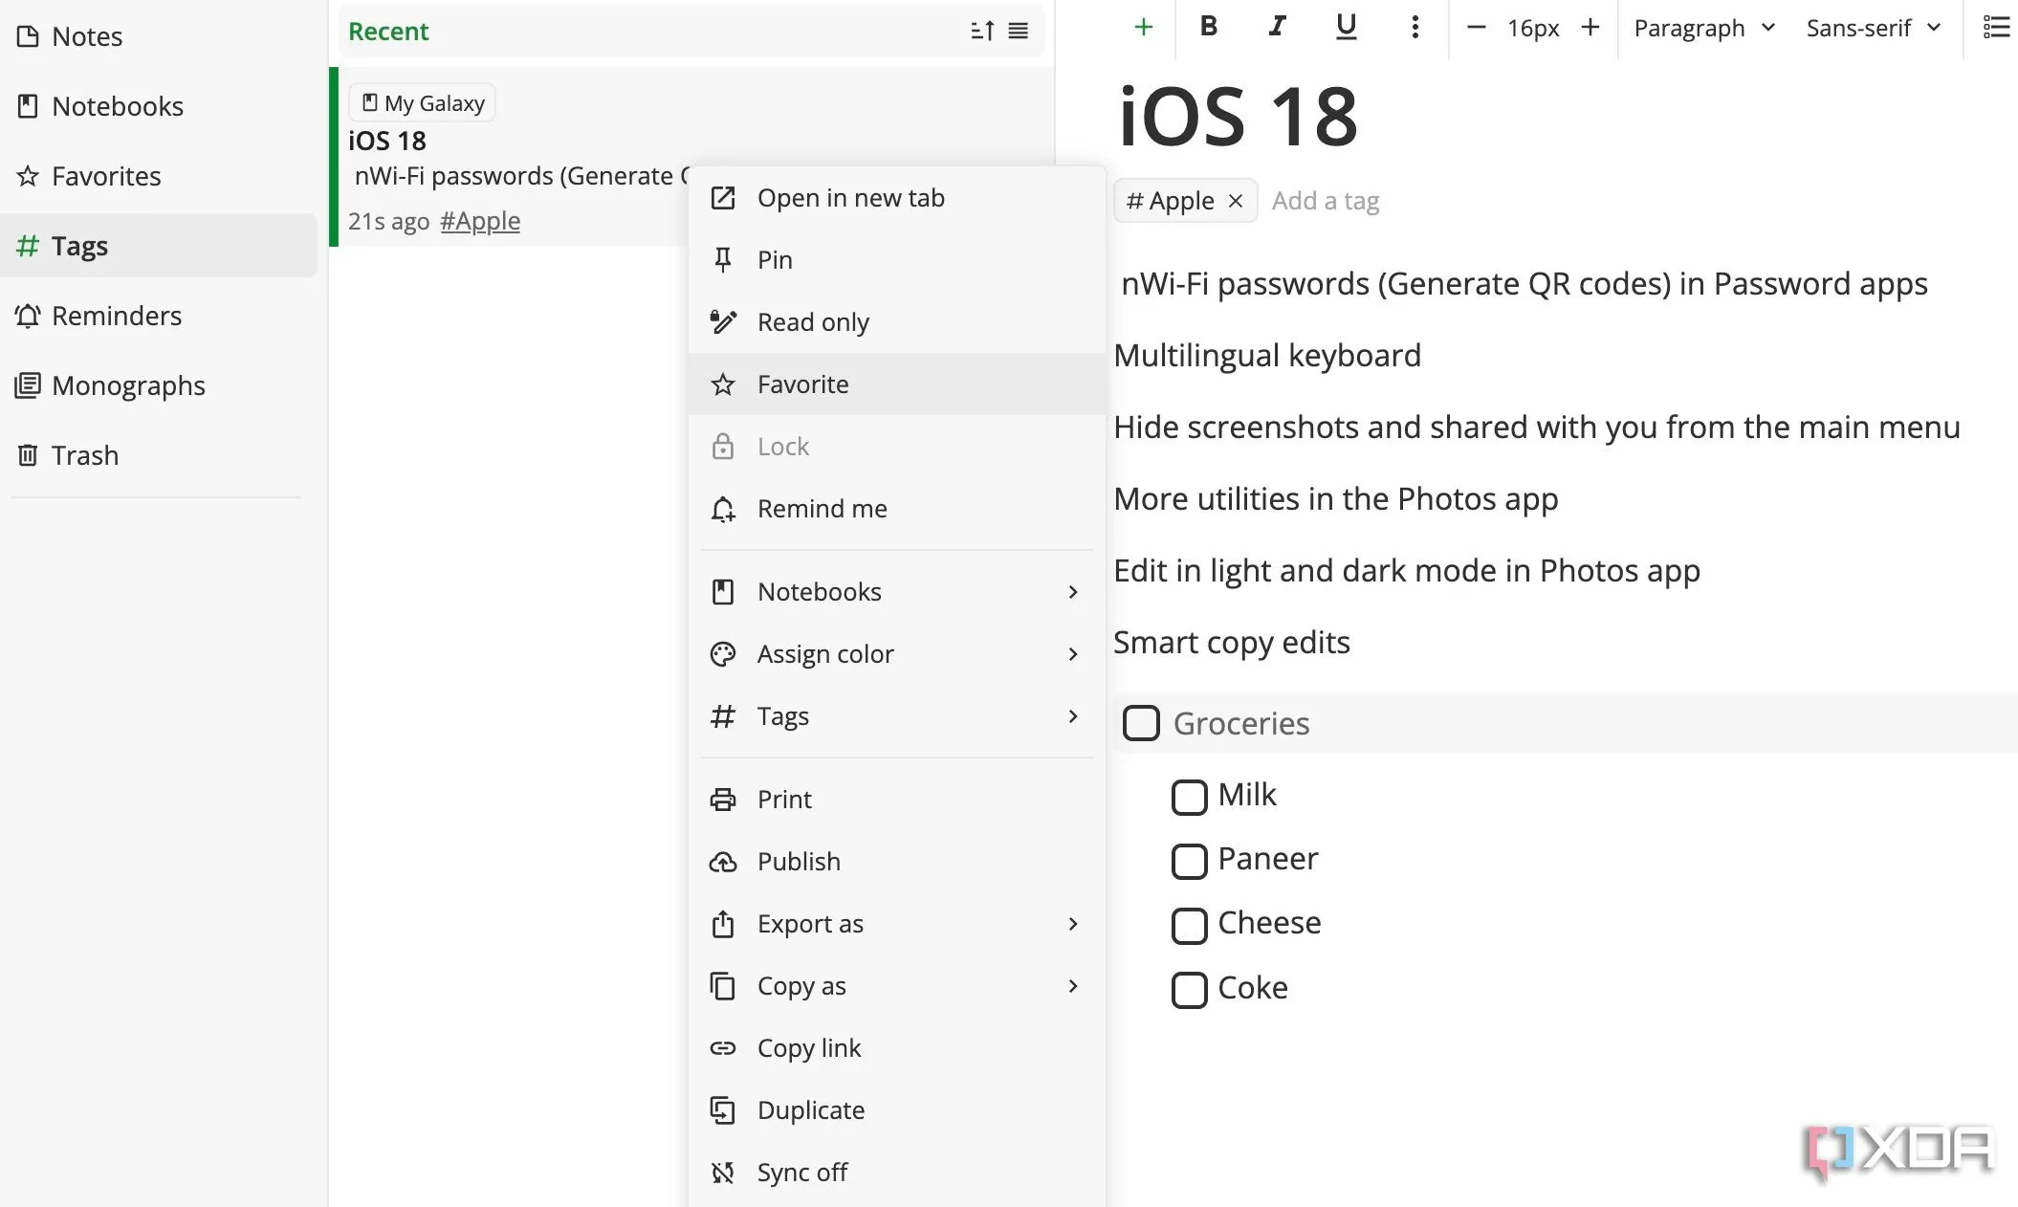Open Monographs in the sidebar
The image size is (2018, 1207).
pos(158,385)
